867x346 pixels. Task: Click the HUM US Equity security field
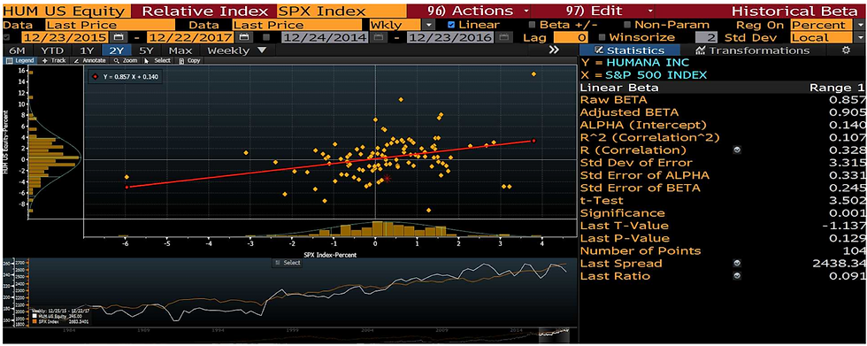[x=66, y=11]
